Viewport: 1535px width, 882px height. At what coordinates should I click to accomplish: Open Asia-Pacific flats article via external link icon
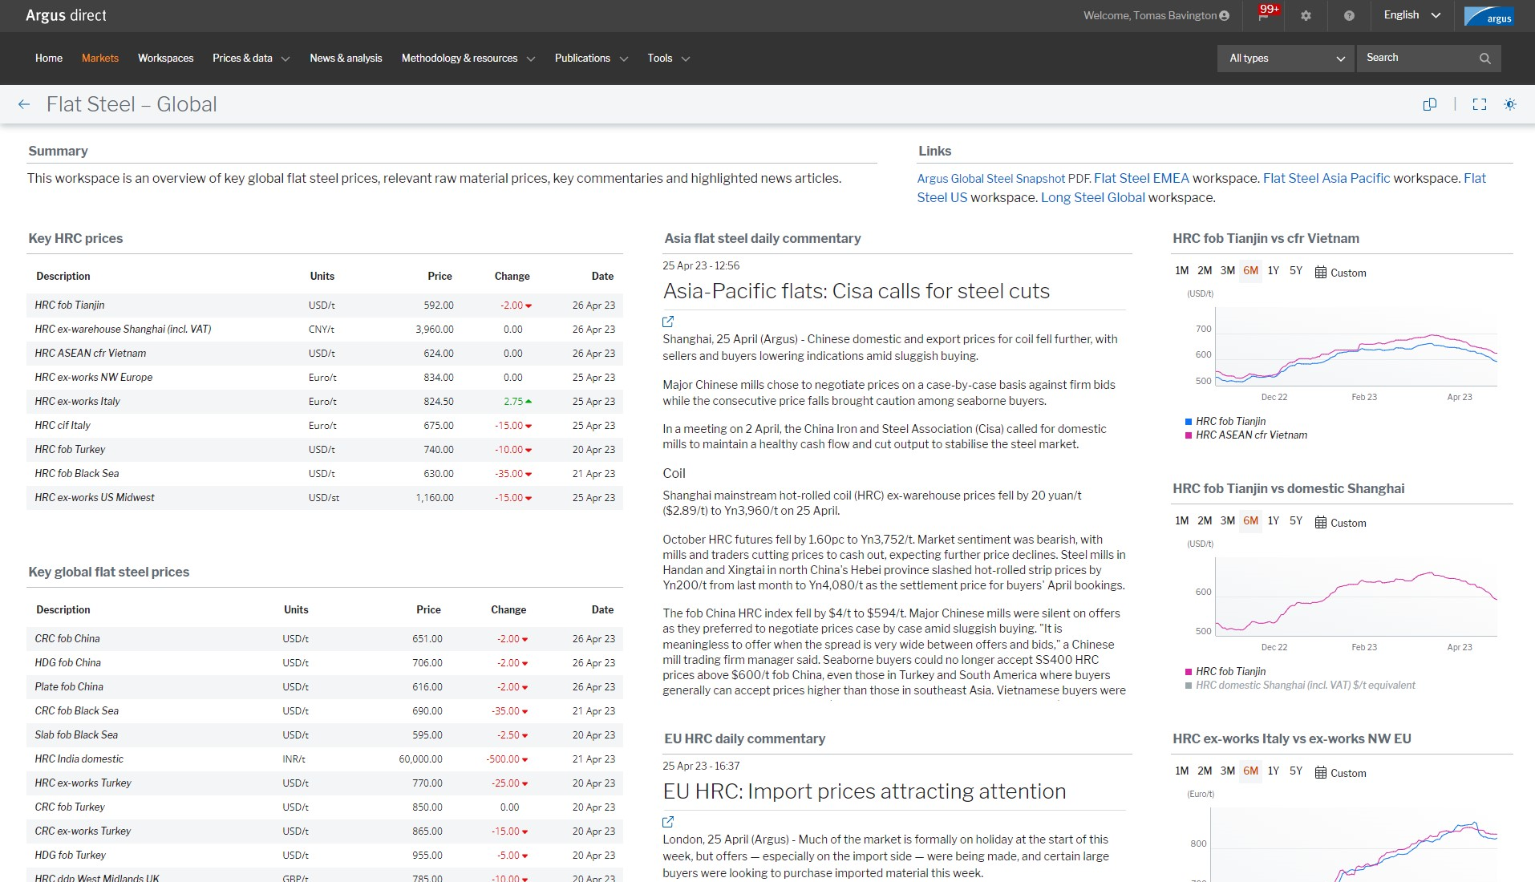click(x=668, y=322)
